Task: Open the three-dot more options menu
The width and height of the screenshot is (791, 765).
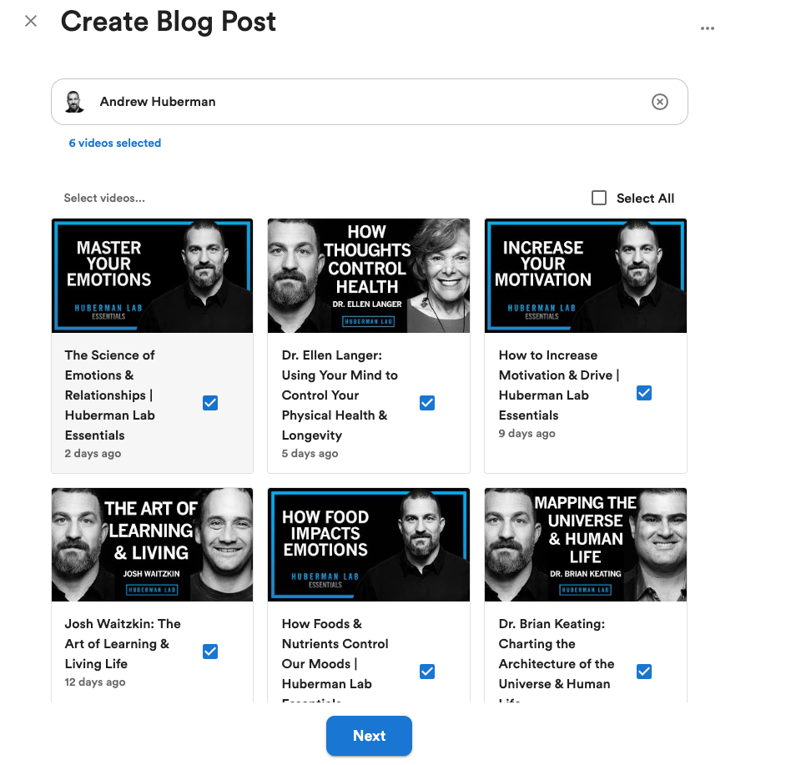Action: (x=708, y=28)
